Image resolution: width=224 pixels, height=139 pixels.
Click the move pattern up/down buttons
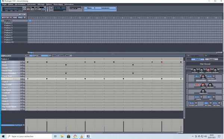tap(15, 17)
